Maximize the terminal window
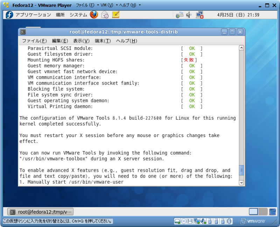280x227 pixels. [232, 32]
